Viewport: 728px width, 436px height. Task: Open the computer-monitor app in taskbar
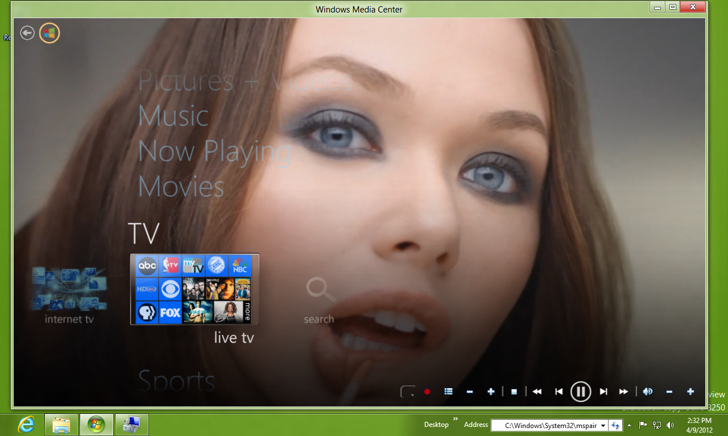tap(131, 424)
